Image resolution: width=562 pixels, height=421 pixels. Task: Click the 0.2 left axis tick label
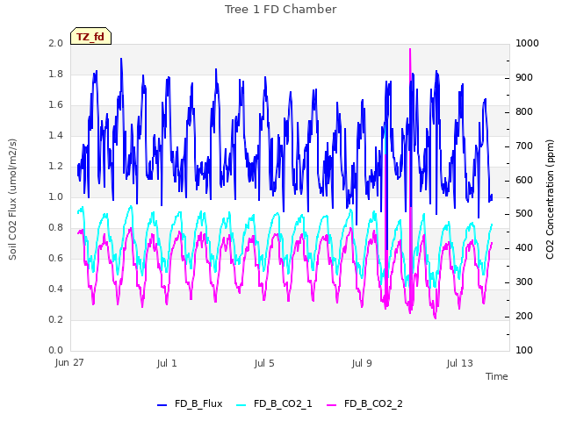(56, 319)
